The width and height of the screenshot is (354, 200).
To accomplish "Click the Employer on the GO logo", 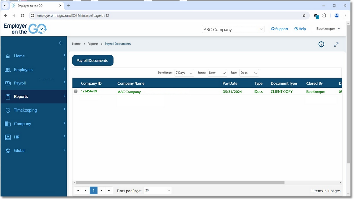I will coord(25,29).
